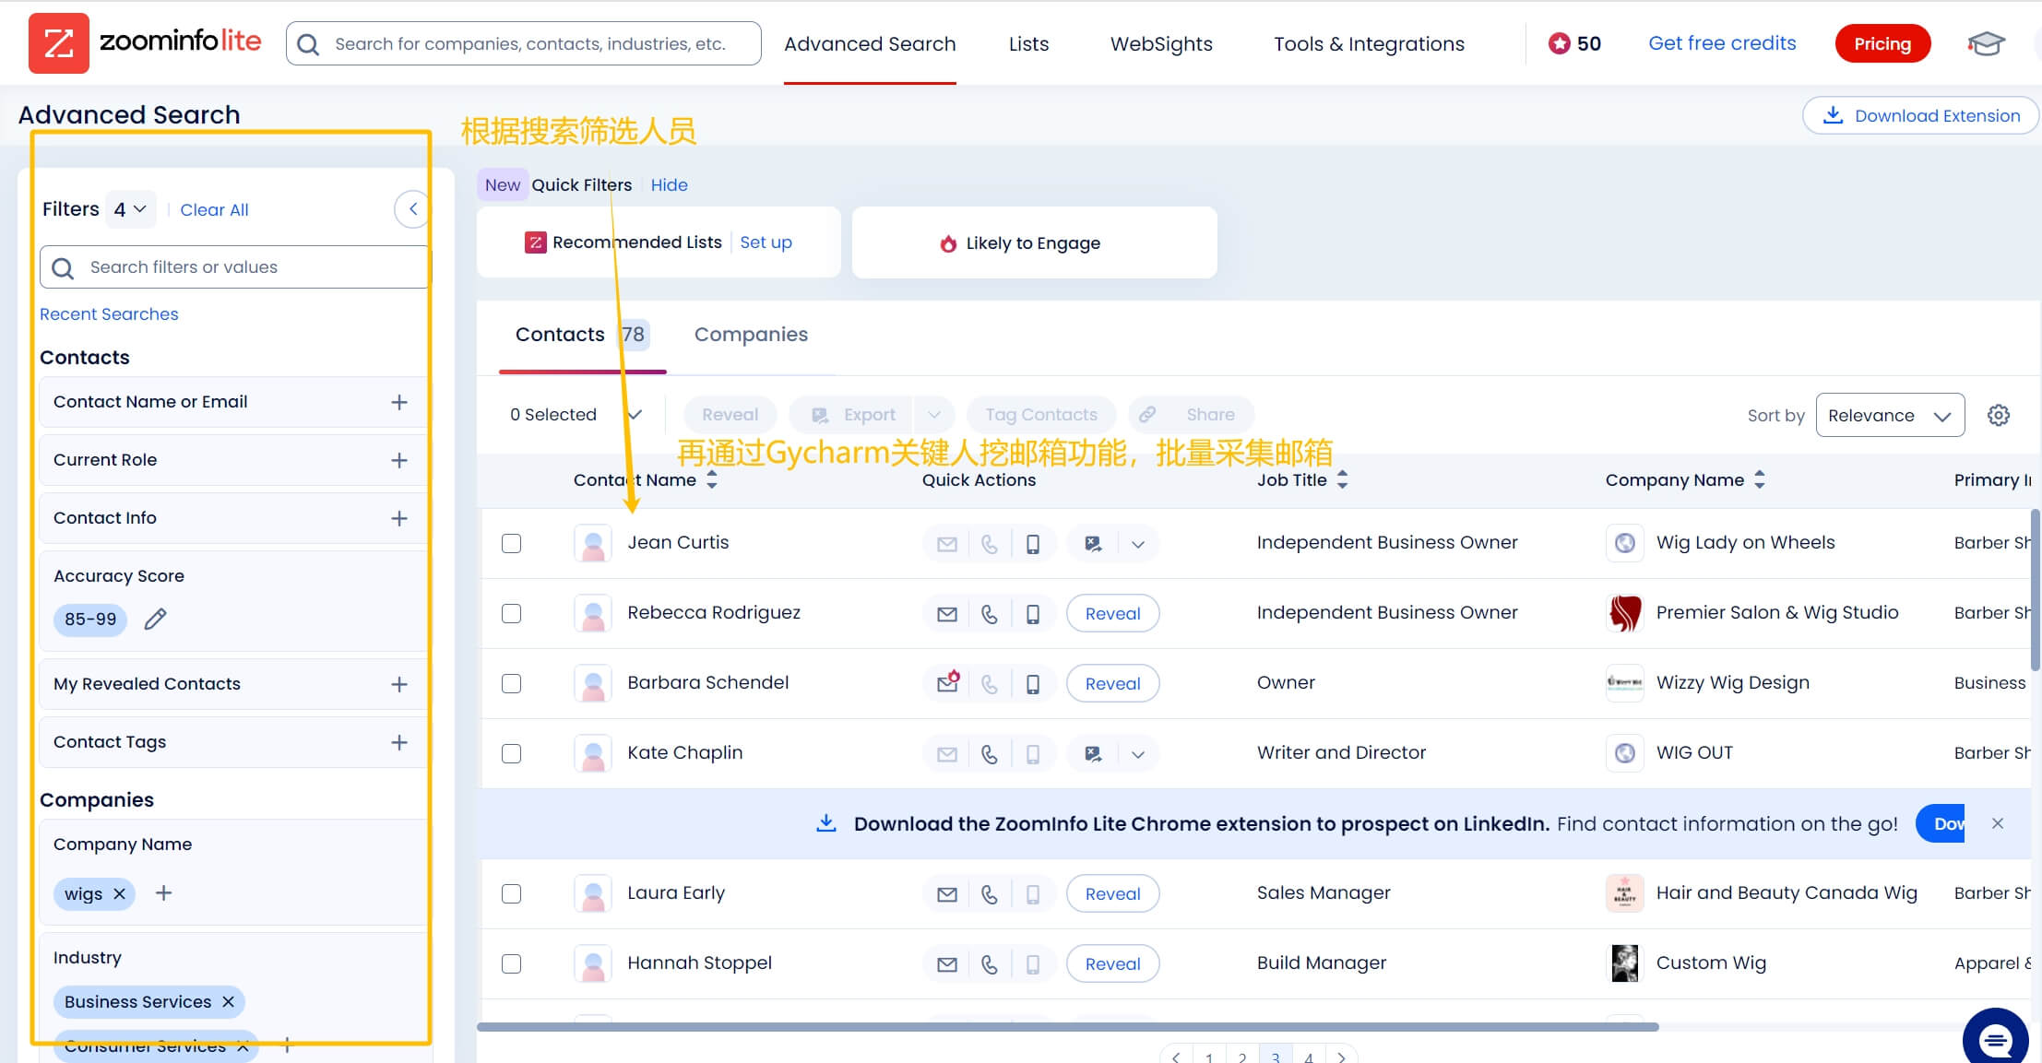The height and width of the screenshot is (1063, 2042).
Task: Click Get free credits link
Action: (1722, 43)
